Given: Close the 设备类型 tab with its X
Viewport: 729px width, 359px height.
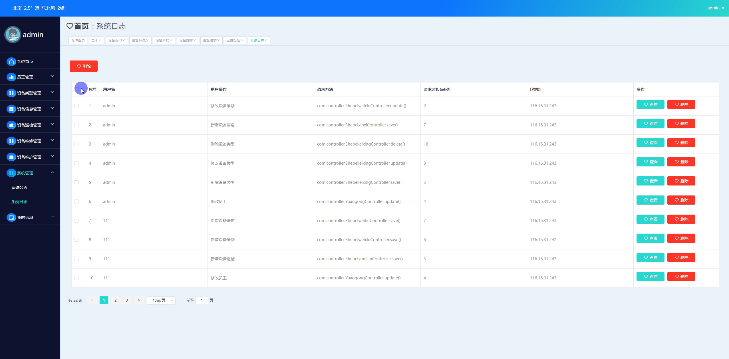Looking at the screenshot, I should [x=124, y=41].
